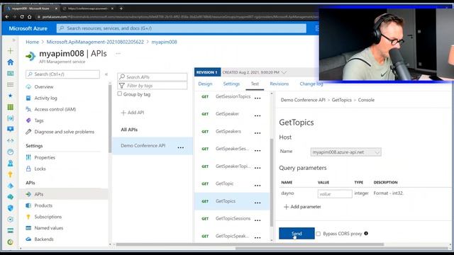Click the Access control (IAM) icon
This screenshot has width=454, height=255.
(28, 109)
